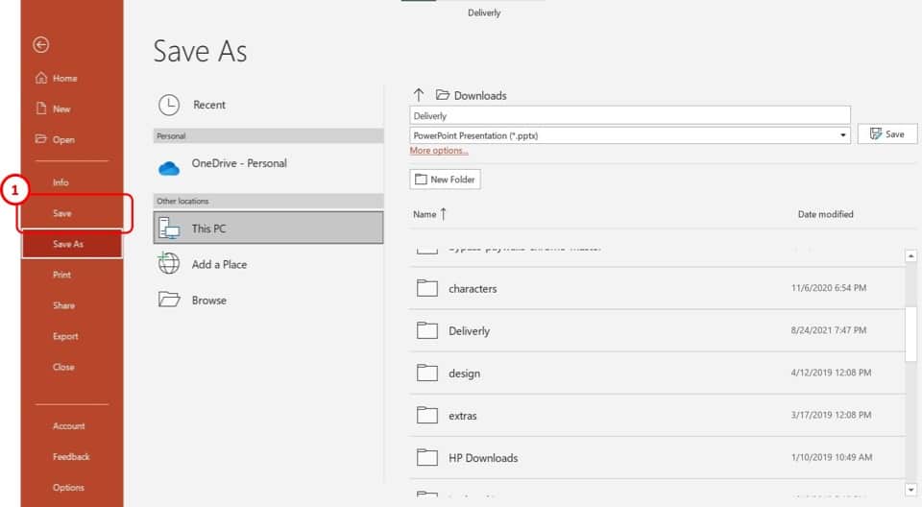Select Save in the backstage menu

(61, 213)
